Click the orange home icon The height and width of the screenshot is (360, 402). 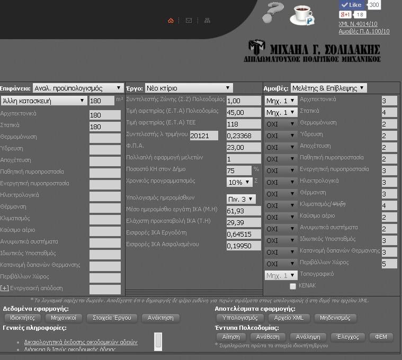171,21
